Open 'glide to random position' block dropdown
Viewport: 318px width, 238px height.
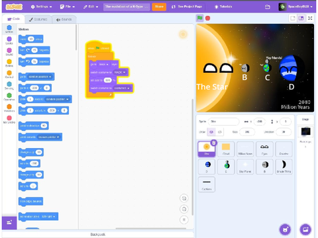tap(57, 99)
